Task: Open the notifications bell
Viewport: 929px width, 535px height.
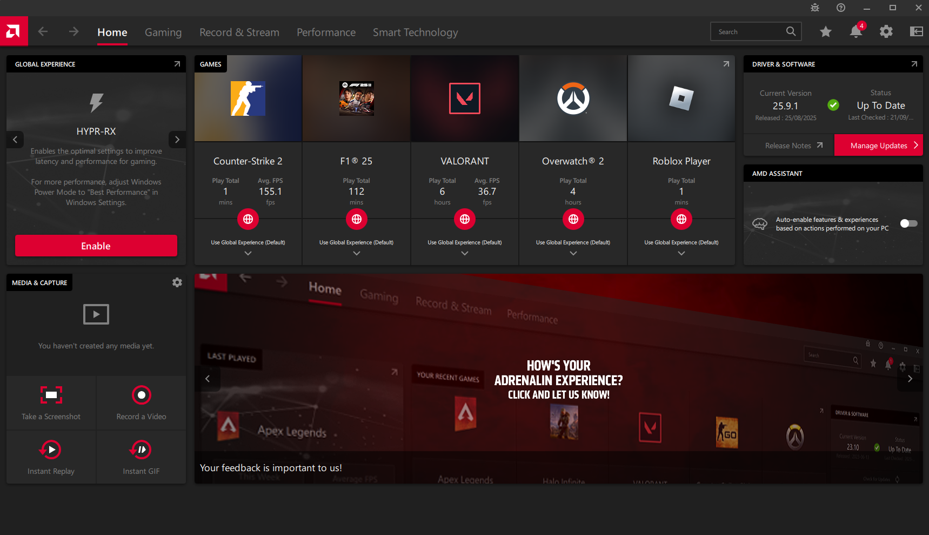Action: click(856, 31)
